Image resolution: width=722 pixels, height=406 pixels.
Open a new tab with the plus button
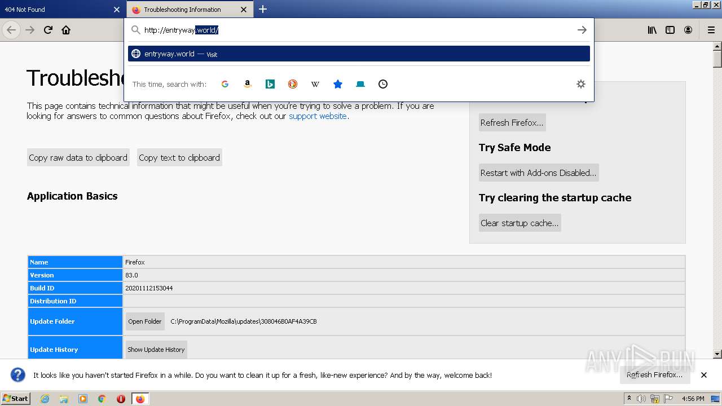click(263, 9)
